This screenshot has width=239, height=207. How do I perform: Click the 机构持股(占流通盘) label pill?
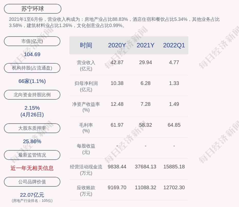[32, 68]
